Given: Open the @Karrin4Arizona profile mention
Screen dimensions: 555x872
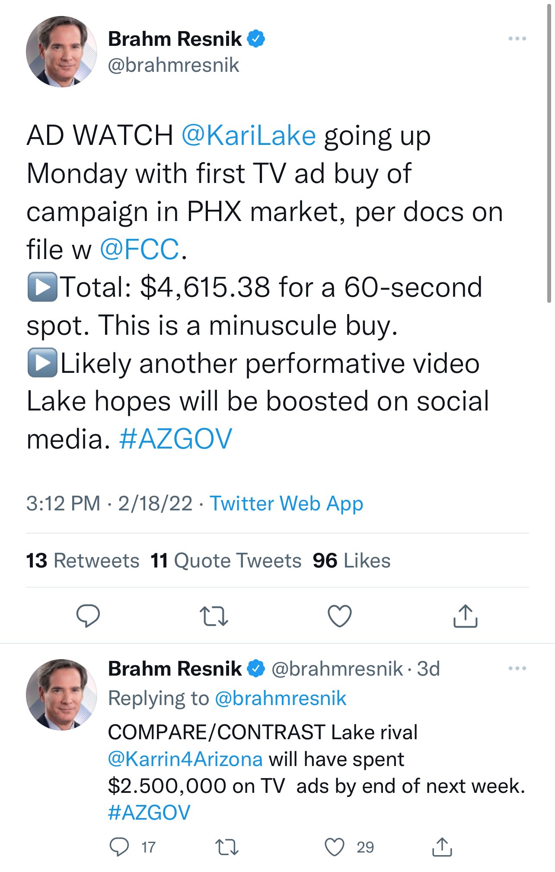Looking at the screenshot, I should point(185,759).
